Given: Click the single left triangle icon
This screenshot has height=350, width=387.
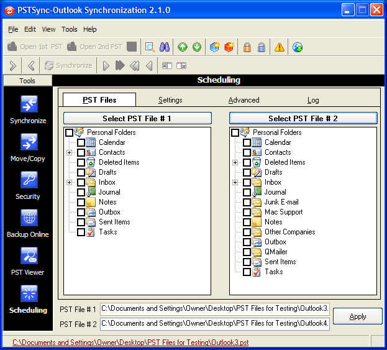Looking at the screenshot, I should click(149, 66).
